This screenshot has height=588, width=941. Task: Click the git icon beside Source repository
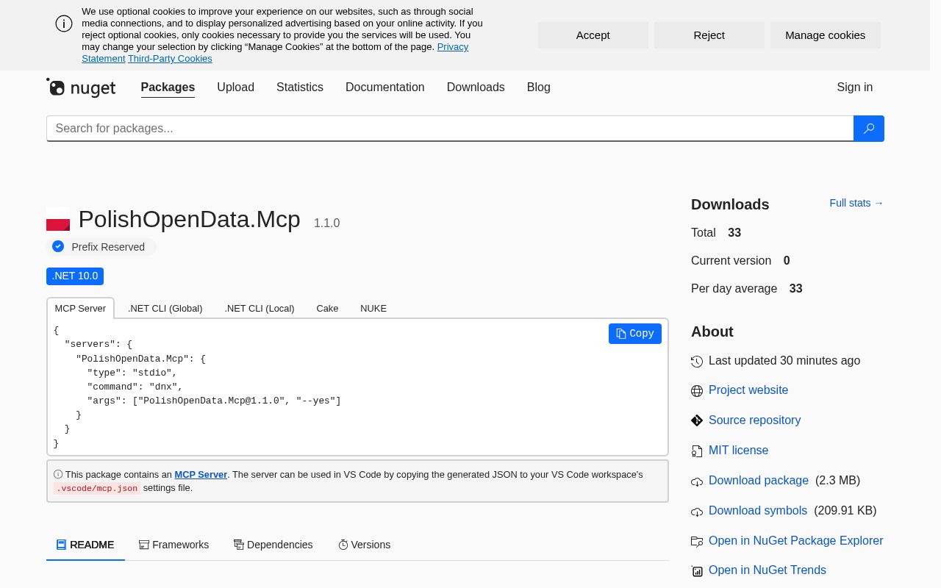(697, 420)
